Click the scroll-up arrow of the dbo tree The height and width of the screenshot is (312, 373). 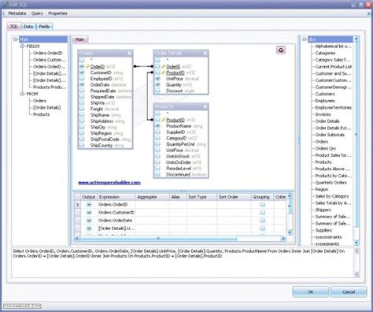click(x=356, y=39)
